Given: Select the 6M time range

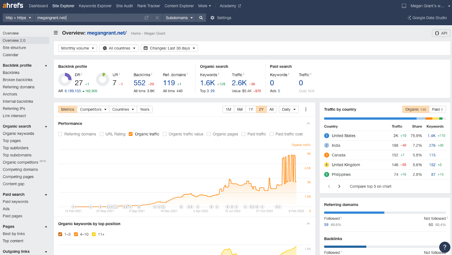Looking at the screenshot, I should [240, 109].
